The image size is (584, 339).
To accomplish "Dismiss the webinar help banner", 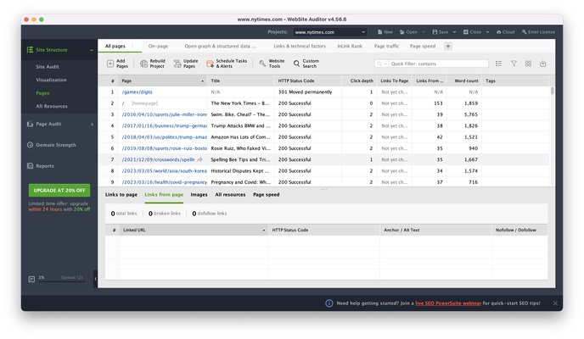I will (x=555, y=303).
